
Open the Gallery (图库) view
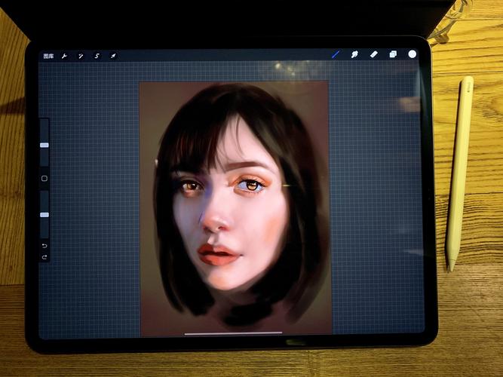click(48, 56)
